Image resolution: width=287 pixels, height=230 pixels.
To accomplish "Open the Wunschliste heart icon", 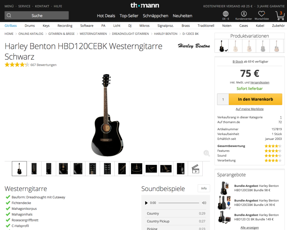I will [262, 14].
